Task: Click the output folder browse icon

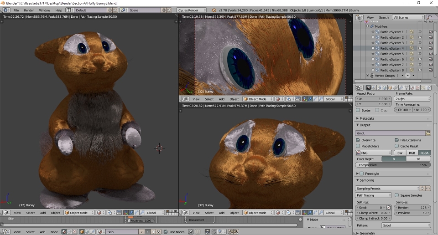Action: pyautogui.click(x=428, y=133)
